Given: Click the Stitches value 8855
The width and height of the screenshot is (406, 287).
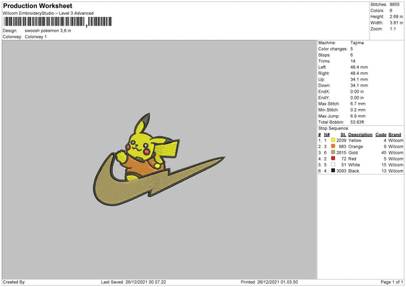Looking at the screenshot, I should (394, 5).
